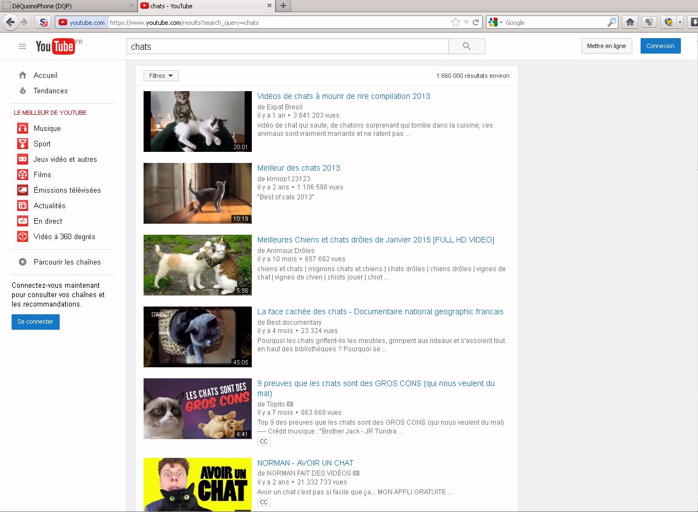
Task: Open Expat Bresil channel link
Action: click(x=284, y=107)
